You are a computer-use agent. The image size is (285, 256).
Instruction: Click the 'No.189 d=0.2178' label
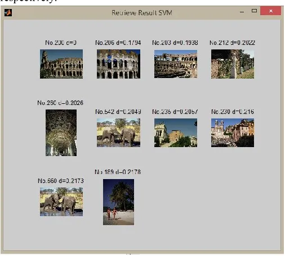pyautogui.click(x=118, y=172)
